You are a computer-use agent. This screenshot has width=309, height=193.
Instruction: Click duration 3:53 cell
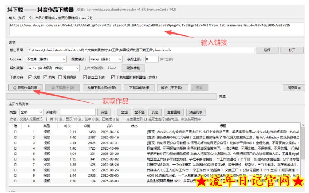pos(73,170)
